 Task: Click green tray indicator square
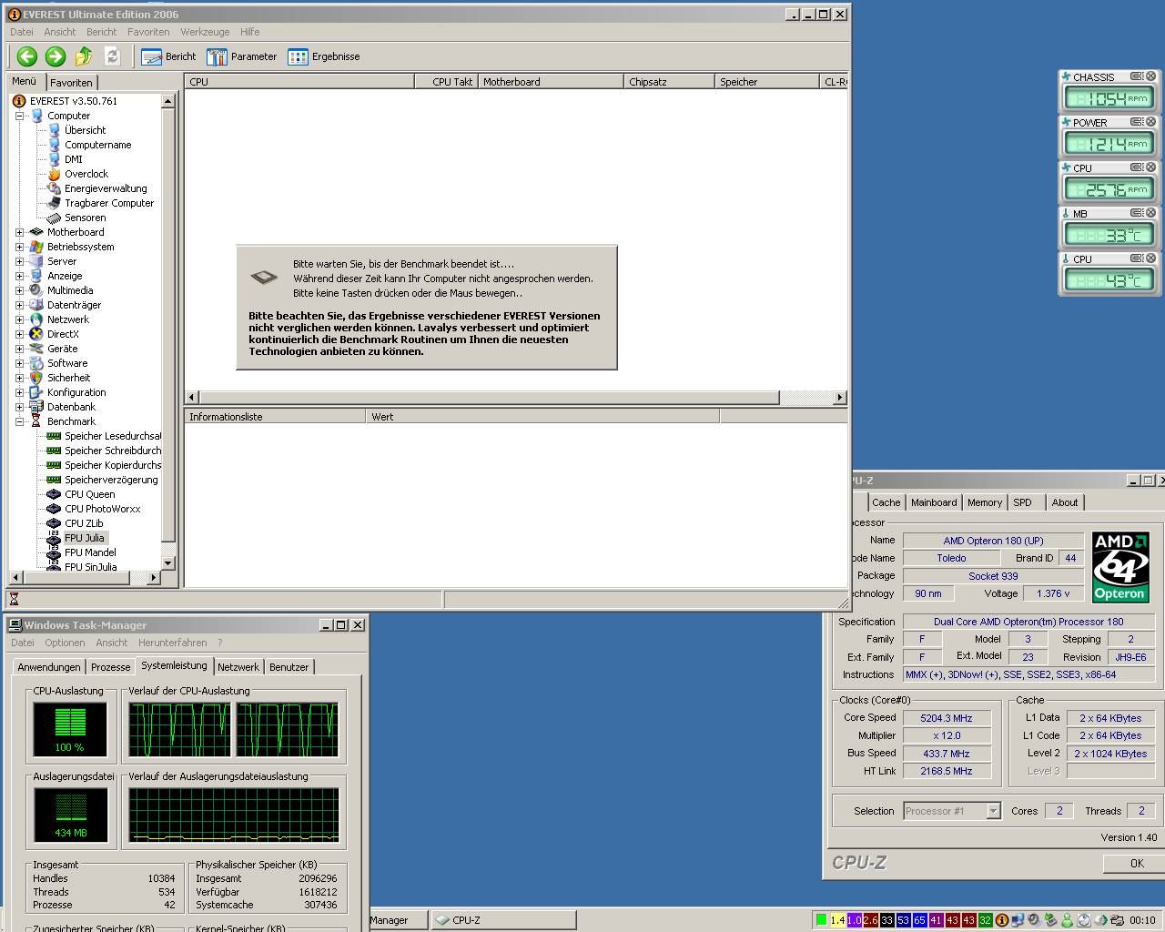(821, 920)
